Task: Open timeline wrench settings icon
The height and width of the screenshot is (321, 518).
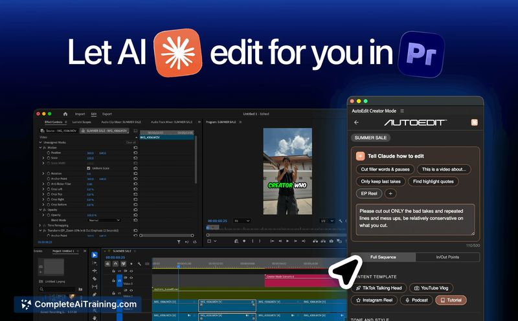Action: click(139, 264)
